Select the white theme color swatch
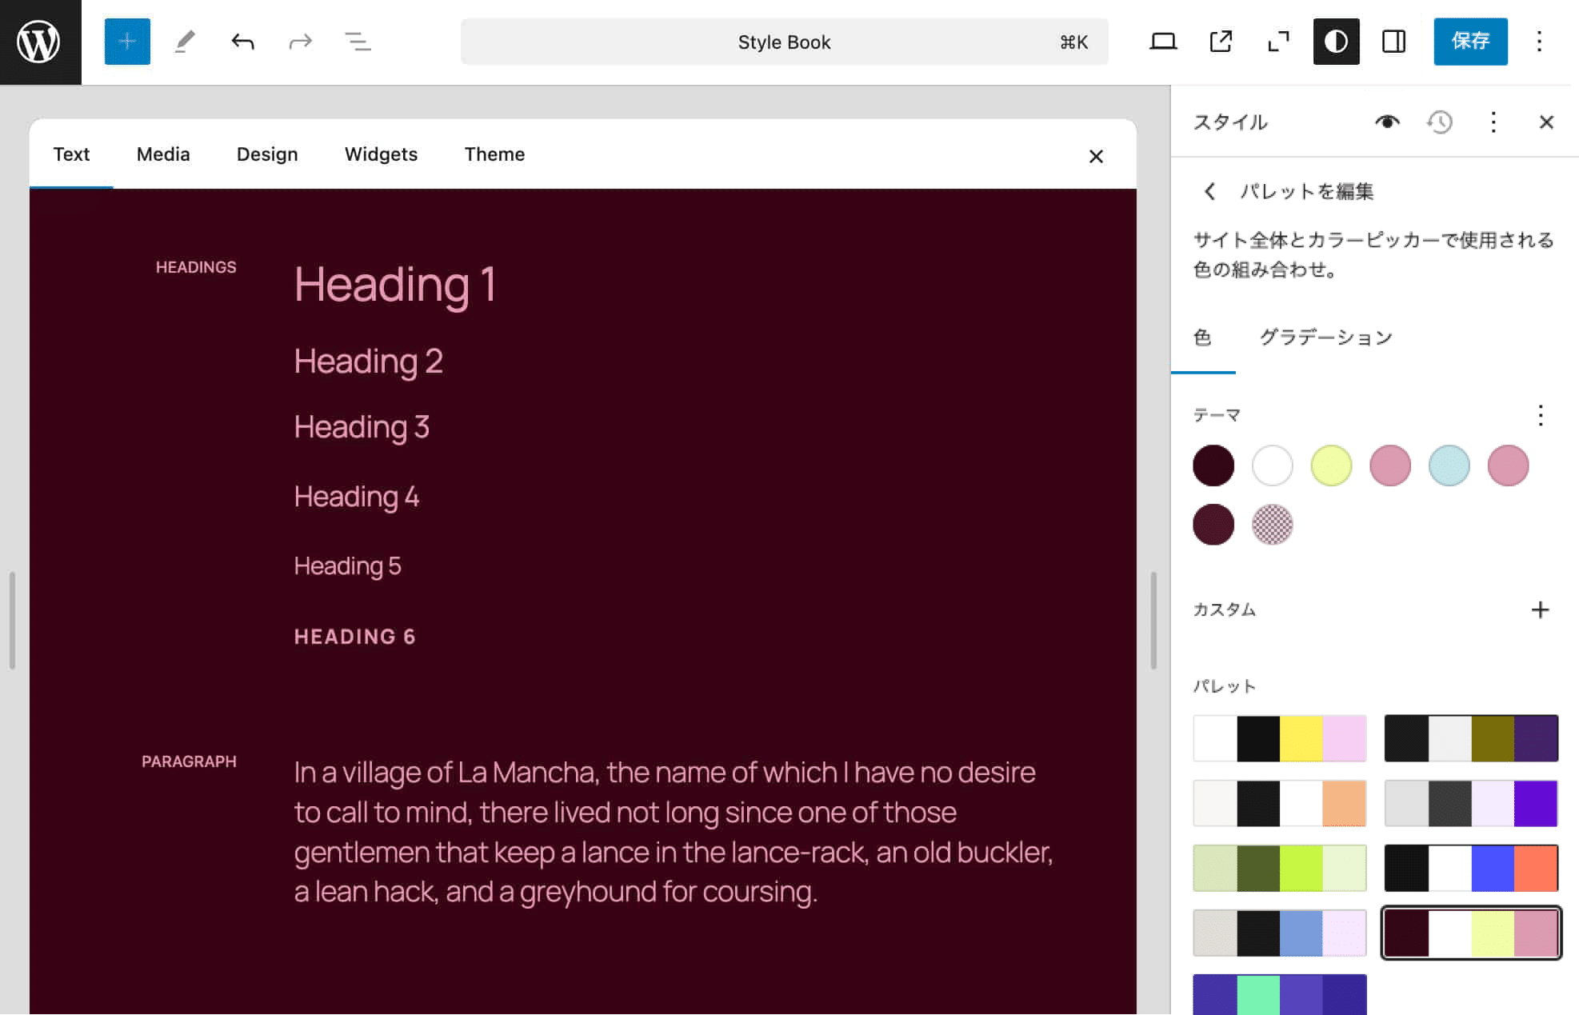The height and width of the screenshot is (1015, 1579). tap(1272, 466)
